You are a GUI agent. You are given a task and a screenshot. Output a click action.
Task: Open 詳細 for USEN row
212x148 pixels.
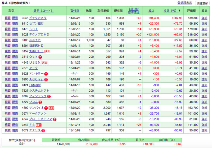[x=204, y=62]
